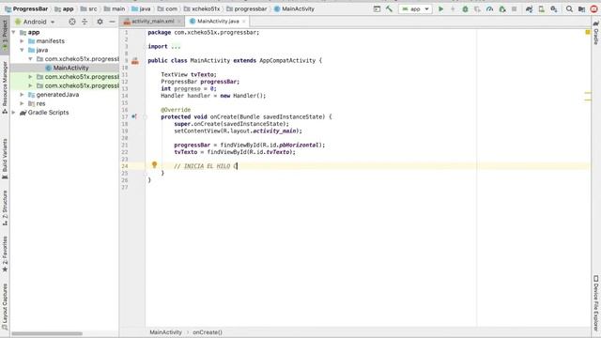Select generatedJava folder in tree
The height and width of the screenshot is (338, 601).
point(65,94)
